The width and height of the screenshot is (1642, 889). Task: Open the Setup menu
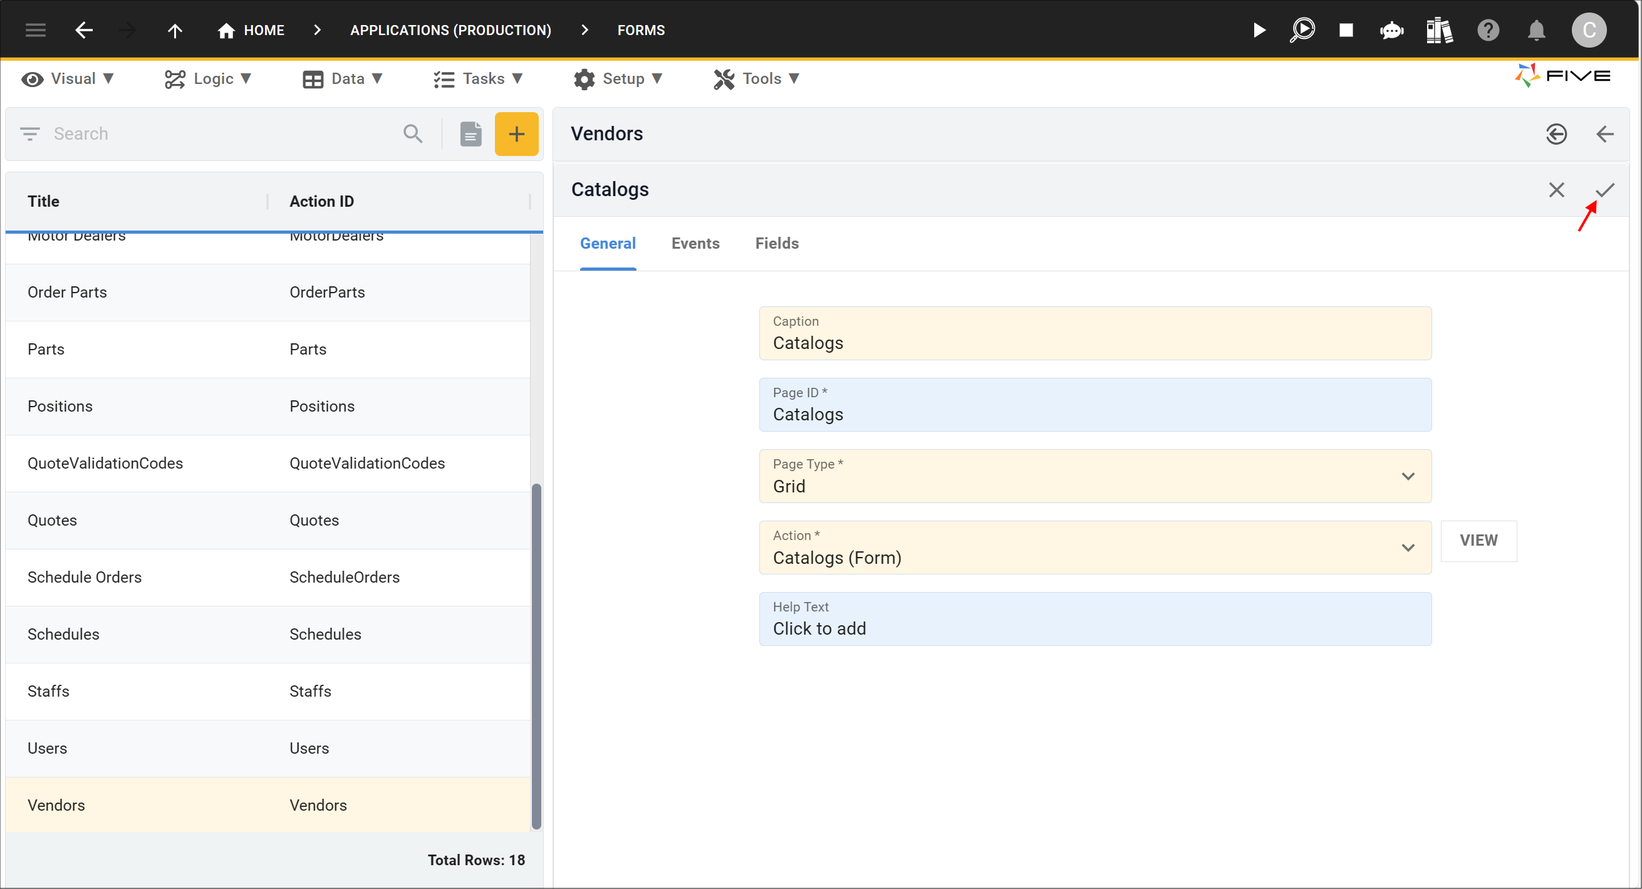point(618,78)
